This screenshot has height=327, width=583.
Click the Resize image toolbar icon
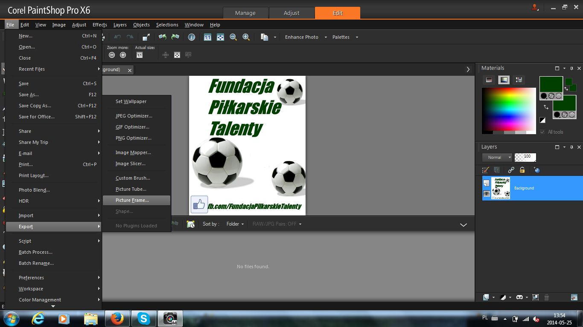tap(146, 37)
